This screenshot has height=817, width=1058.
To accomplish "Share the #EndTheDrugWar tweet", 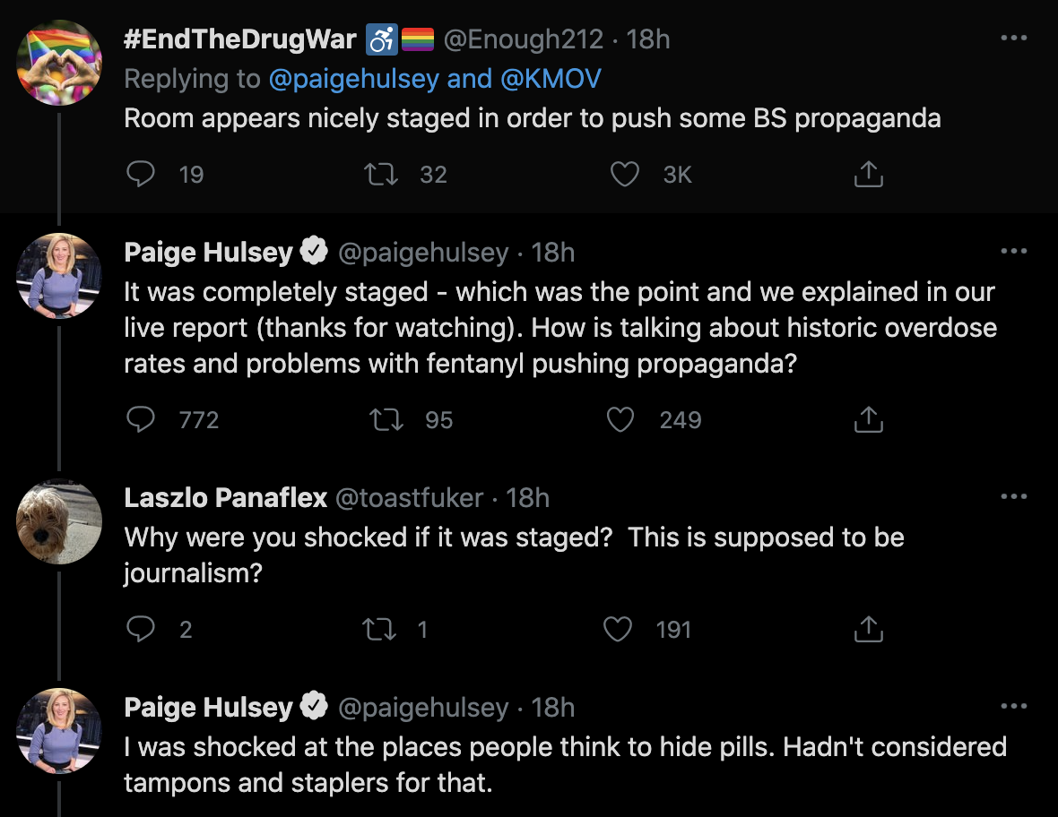I will tap(869, 174).
